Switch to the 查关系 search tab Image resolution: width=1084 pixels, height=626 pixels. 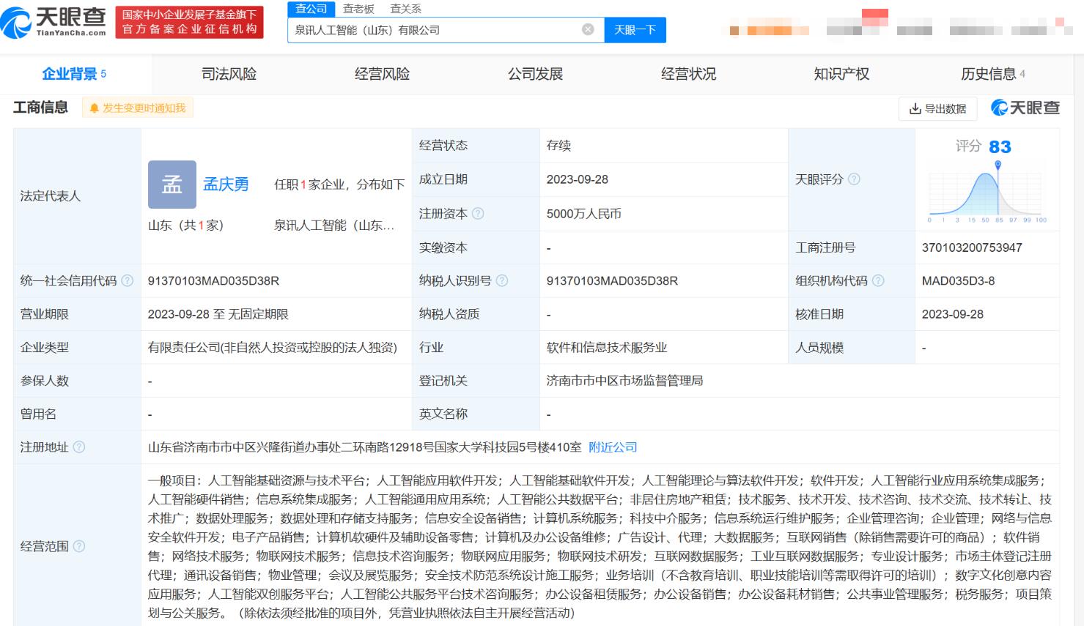point(404,9)
